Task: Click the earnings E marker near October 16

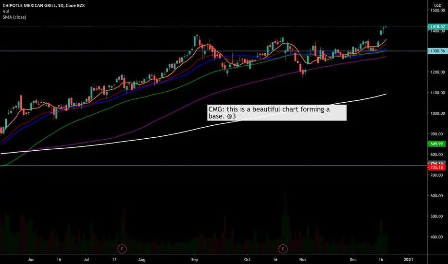Action: pos(283,249)
